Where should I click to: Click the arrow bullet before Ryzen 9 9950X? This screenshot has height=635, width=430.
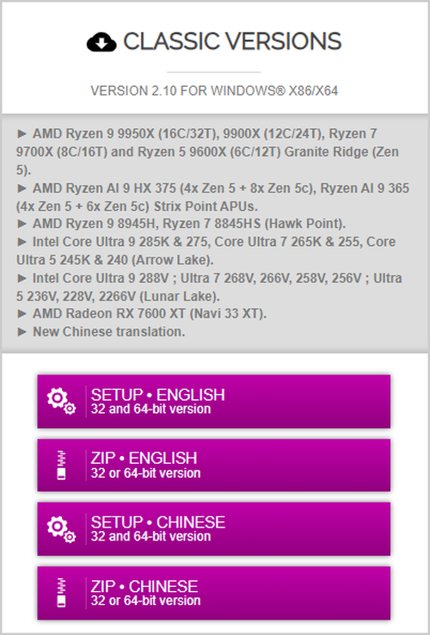point(21,133)
